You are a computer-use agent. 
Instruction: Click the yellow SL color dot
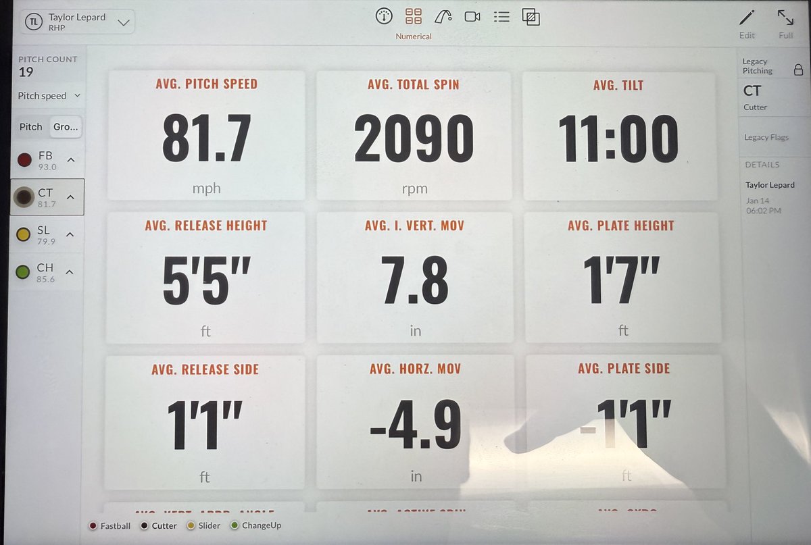(24, 234)
